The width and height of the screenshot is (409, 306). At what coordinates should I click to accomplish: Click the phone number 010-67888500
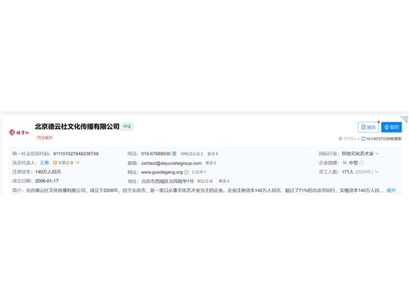coord(155,154)
